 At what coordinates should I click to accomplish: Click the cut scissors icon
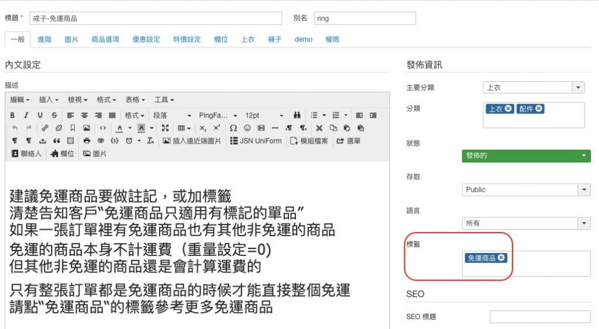[319, 128]
